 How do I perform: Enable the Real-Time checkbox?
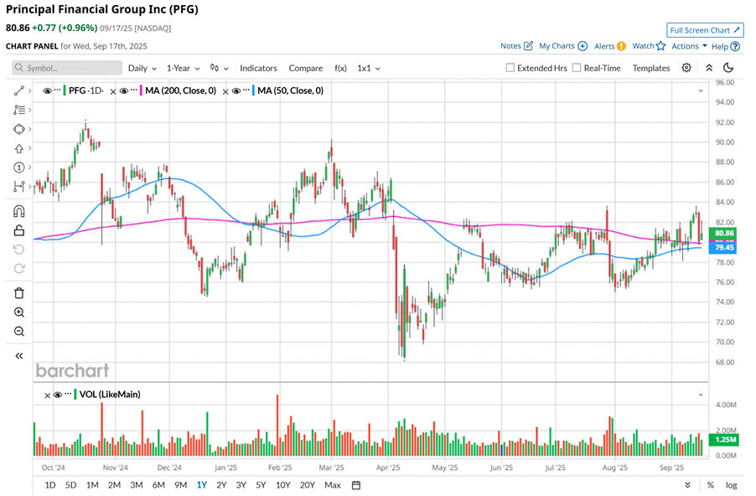tap(577, 68)
